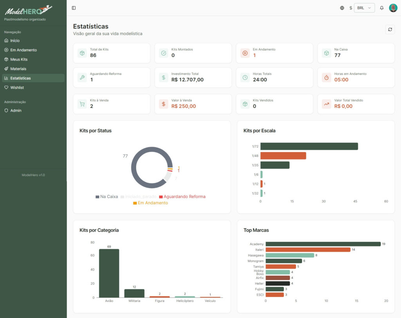Open the notifications bell

tap(382, 8)
